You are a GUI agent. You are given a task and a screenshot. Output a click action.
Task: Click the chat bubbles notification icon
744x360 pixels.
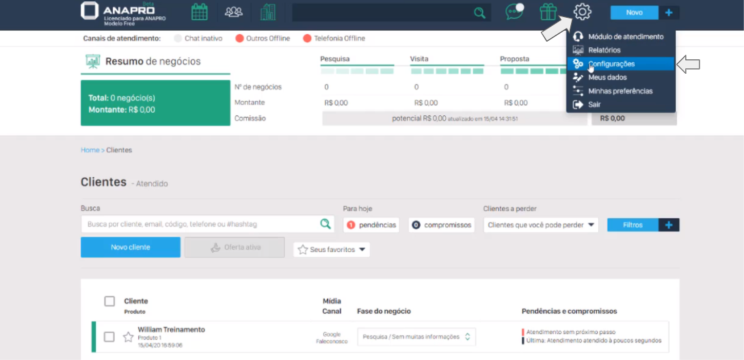(514, 12)
